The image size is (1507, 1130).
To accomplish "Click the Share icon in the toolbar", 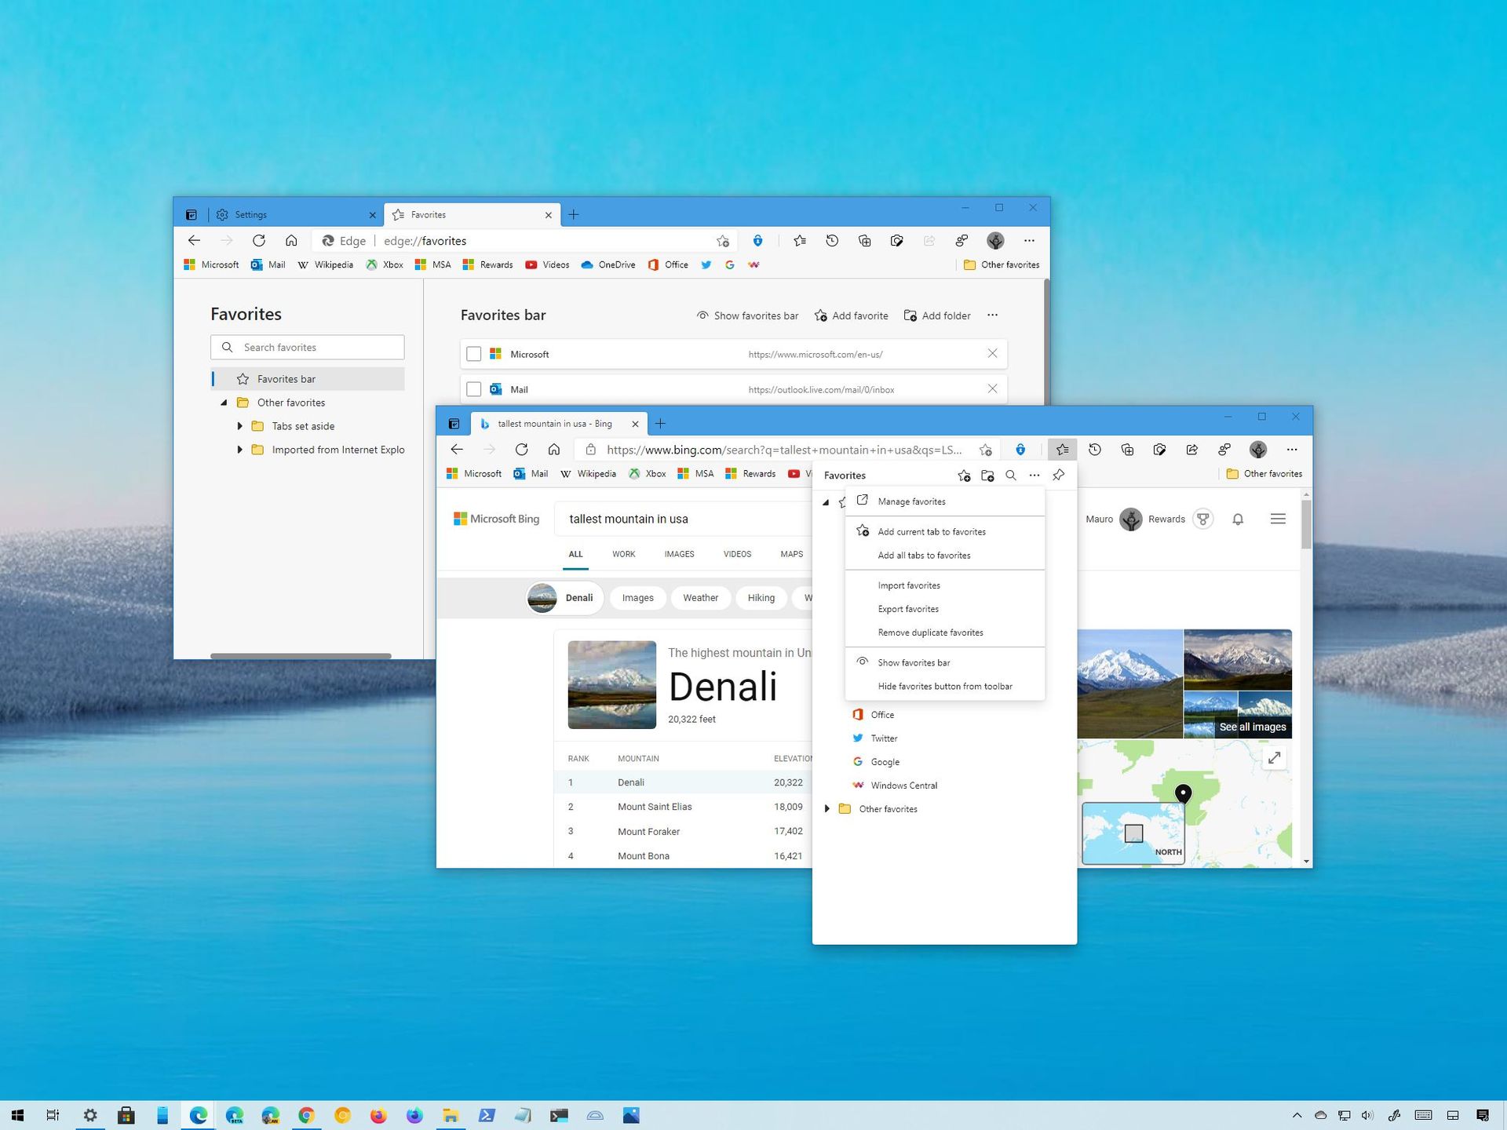I will (x=1191, y=449).
